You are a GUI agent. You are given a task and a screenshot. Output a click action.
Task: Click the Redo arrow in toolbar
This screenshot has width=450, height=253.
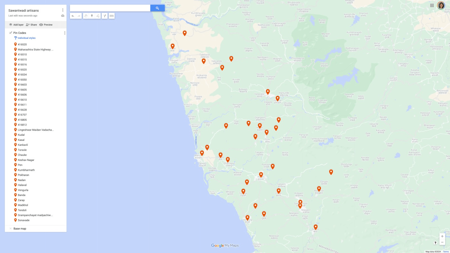click(x=79, y=16)
